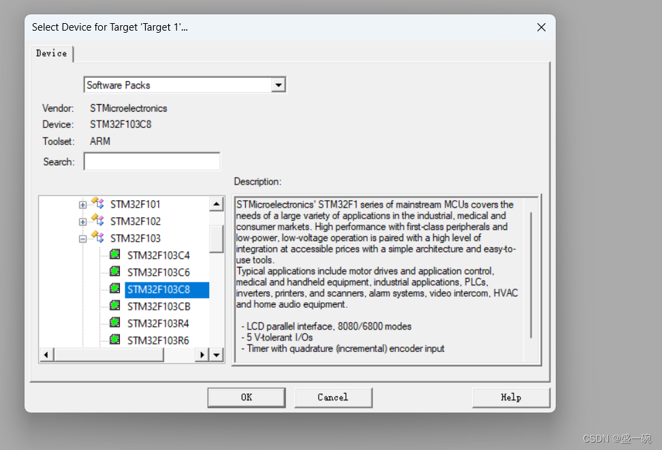This screenshot has height=450, width=662.
Task: Open the Software Packs dropdown
Action: click(x=279, y=85)
